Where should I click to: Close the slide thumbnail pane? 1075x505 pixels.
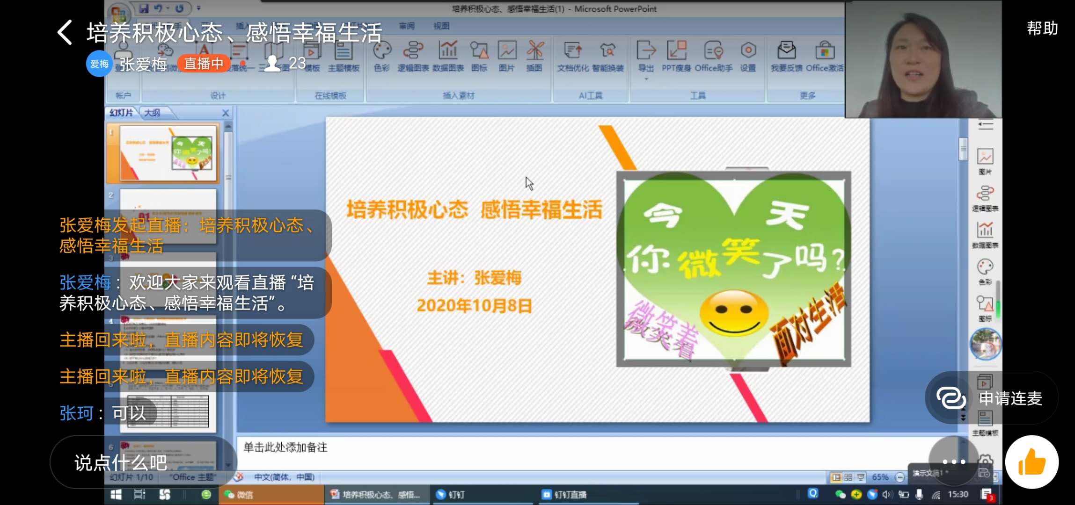click(x=226, y=113)
